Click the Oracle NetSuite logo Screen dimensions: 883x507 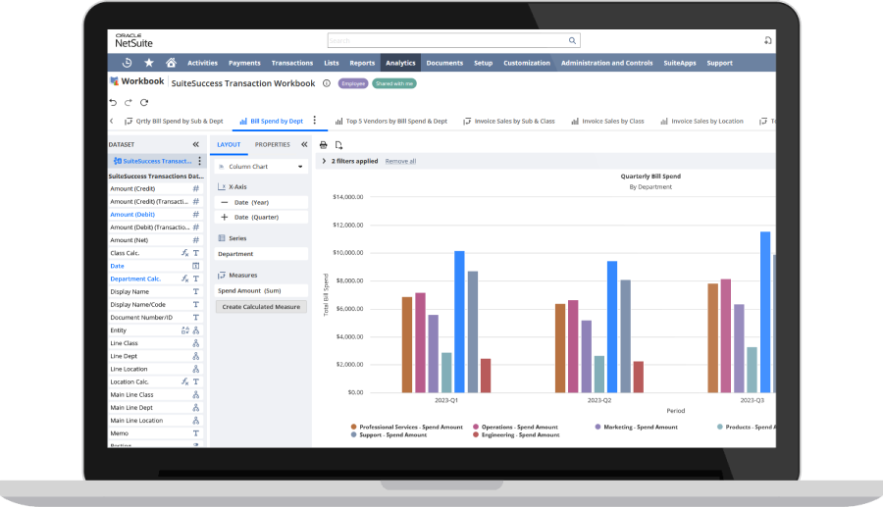click(x=133, y=40)
